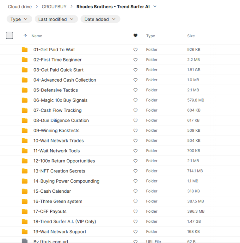Click the sort arrow icon beside Name

25,36
